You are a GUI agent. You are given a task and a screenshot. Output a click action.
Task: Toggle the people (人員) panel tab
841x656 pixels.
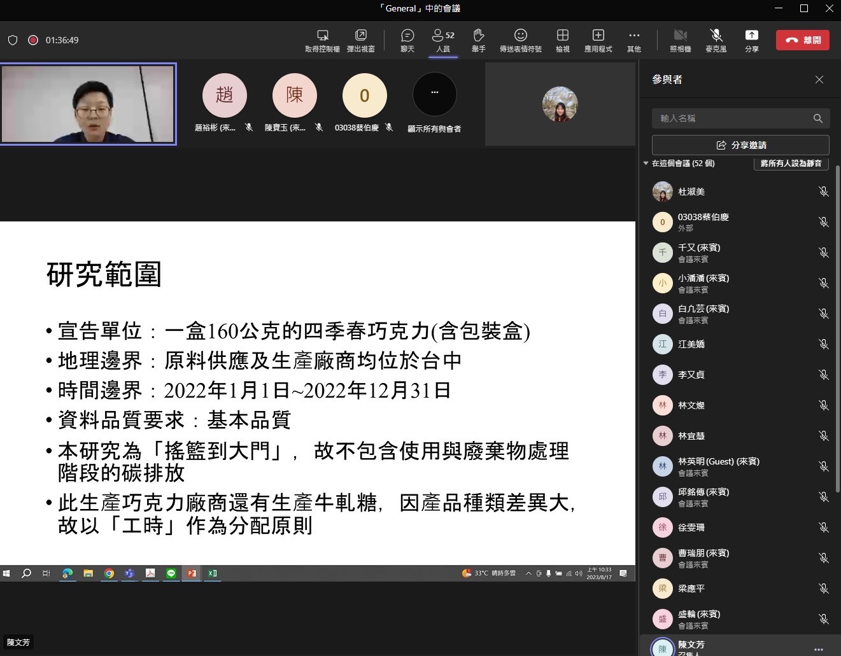(x=443, y=40)
